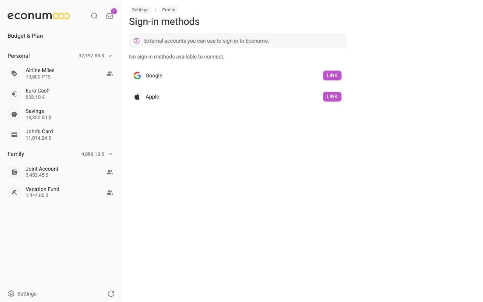Click the Personal group heading
This screenshot has width=483, height=302.
18,56
